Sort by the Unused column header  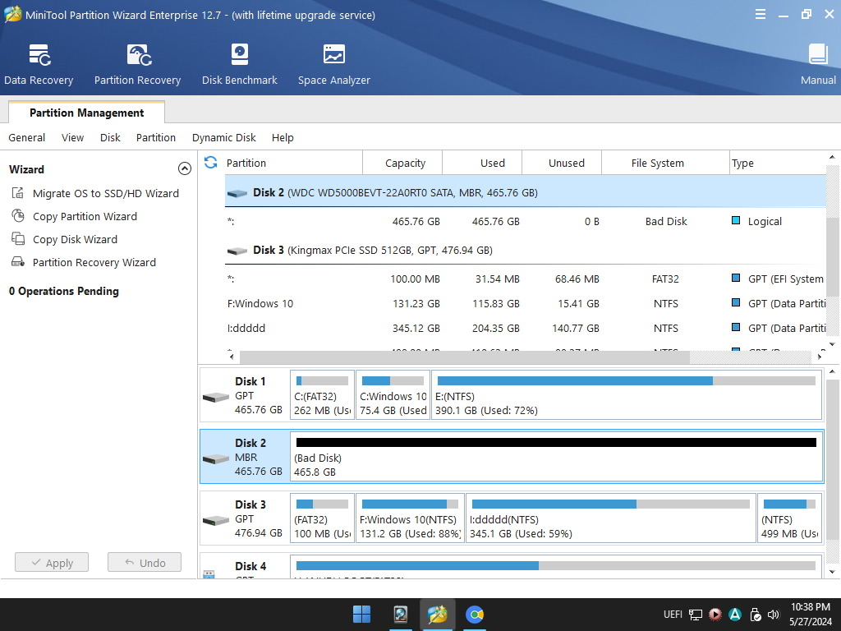pos(562,163)
